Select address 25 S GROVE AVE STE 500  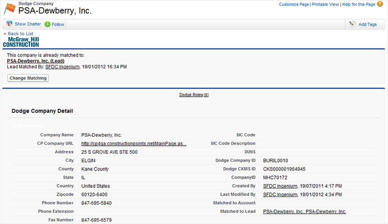click(109, 152)
